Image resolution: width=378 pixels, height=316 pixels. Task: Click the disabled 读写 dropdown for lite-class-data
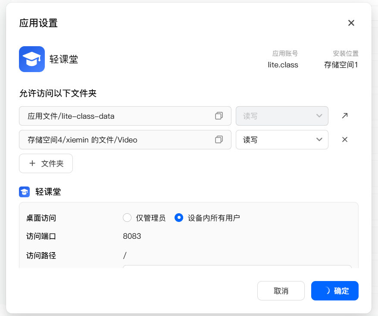282,116
